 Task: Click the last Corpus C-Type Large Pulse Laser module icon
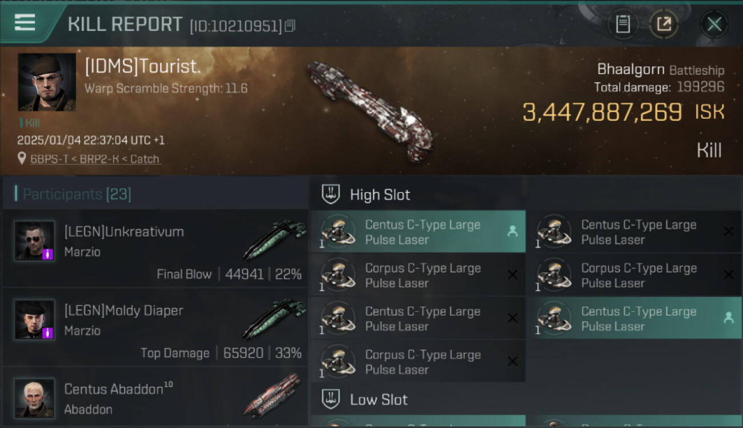coord(337,362)
